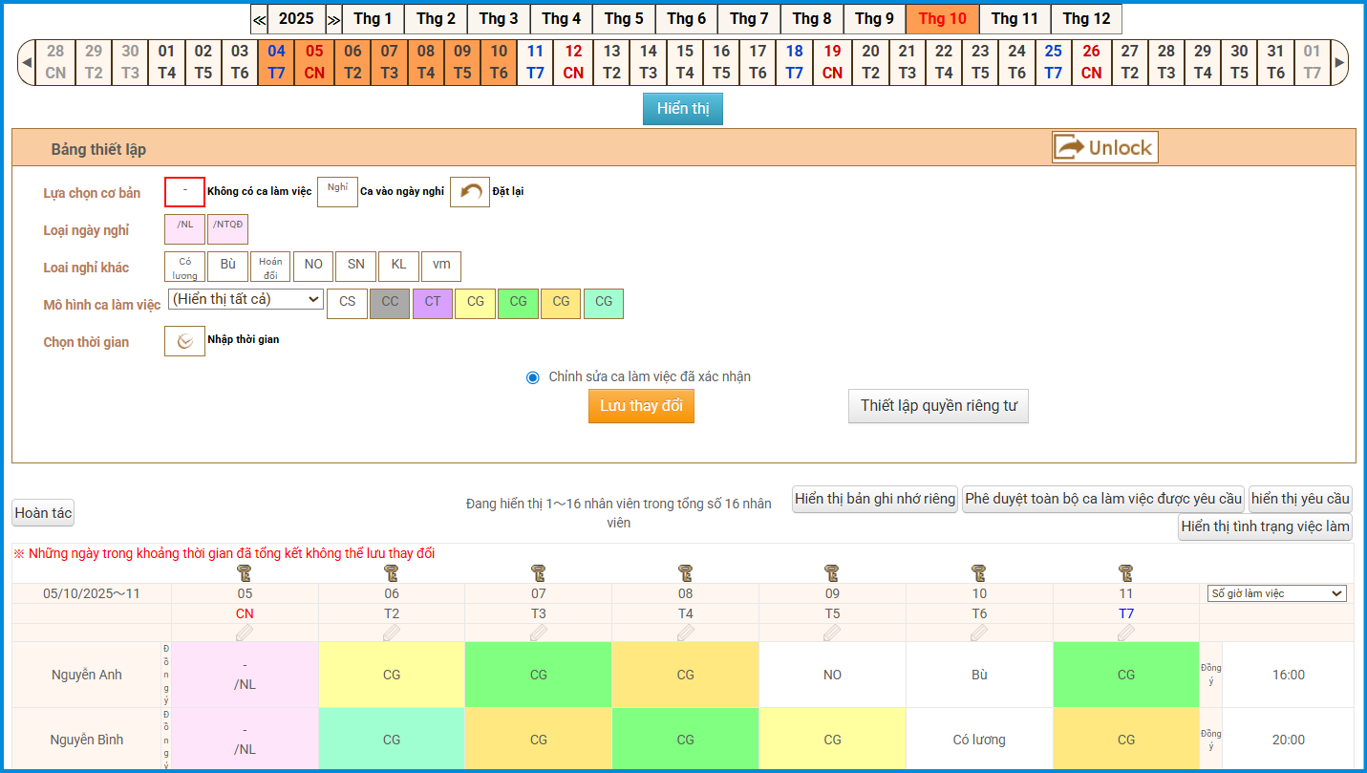
Task: Open the clock icon to enter time
Action: (x=184, y=341)
